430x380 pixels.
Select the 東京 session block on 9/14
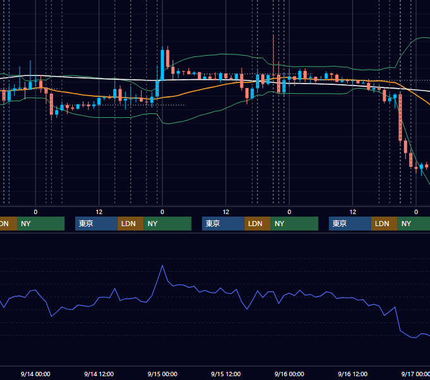click(x=96, y=224)
